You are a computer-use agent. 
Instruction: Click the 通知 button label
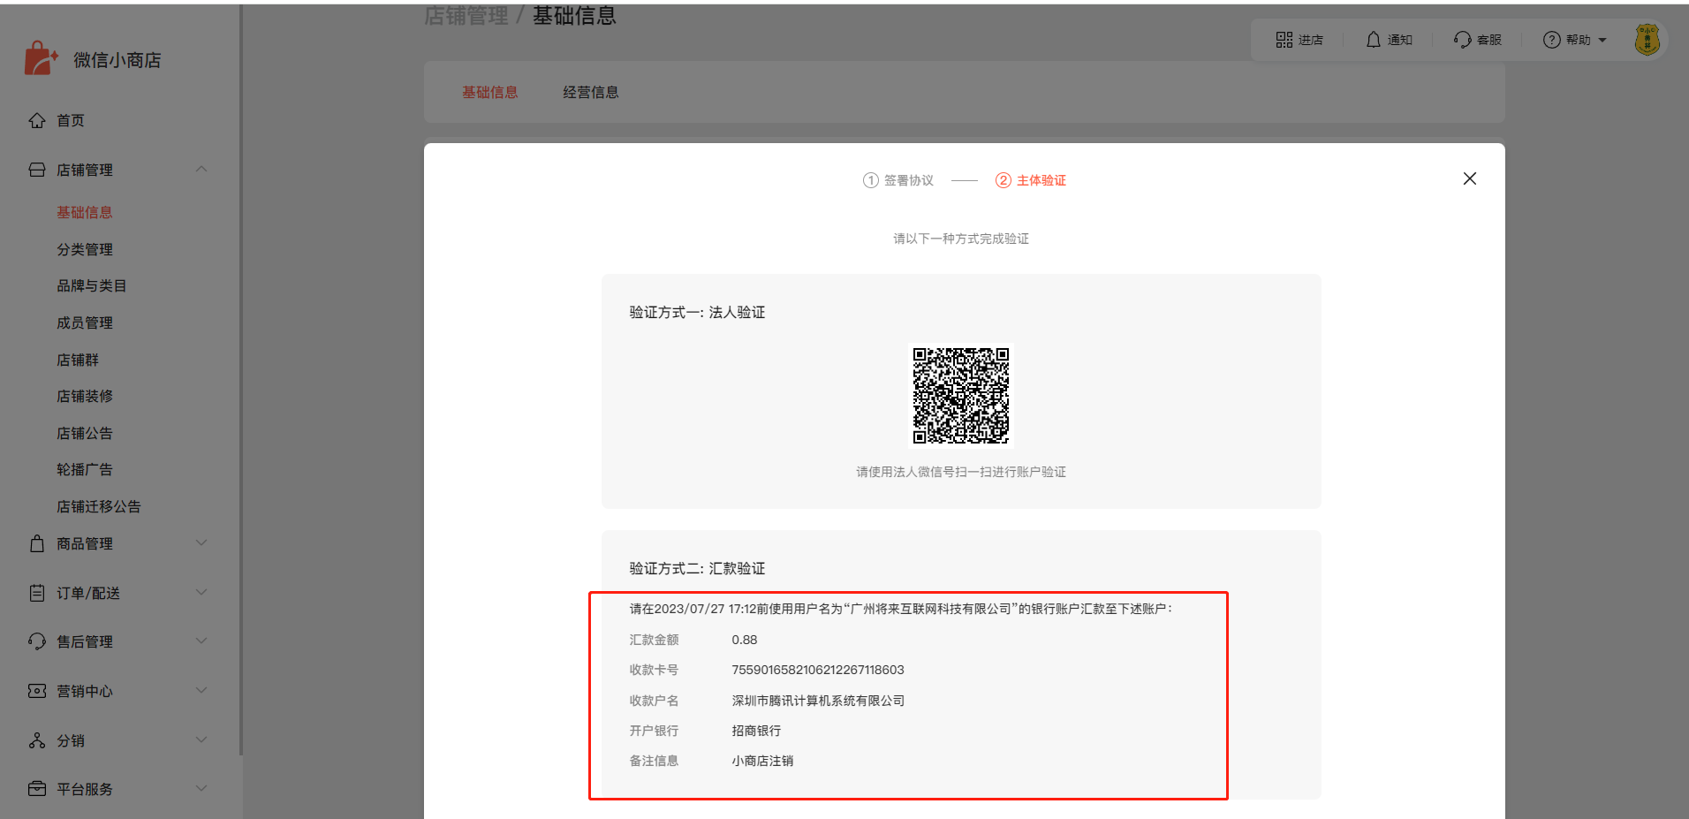click(x=1400, y=40)
